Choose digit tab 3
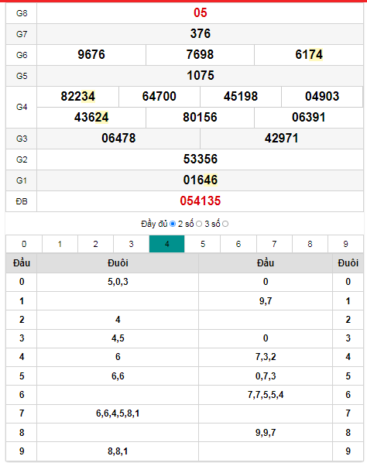 coord(132,244)
